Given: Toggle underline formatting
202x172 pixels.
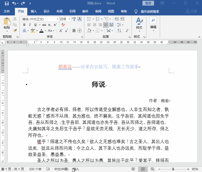Looking at the screenshot, I should tap(35, 25).
